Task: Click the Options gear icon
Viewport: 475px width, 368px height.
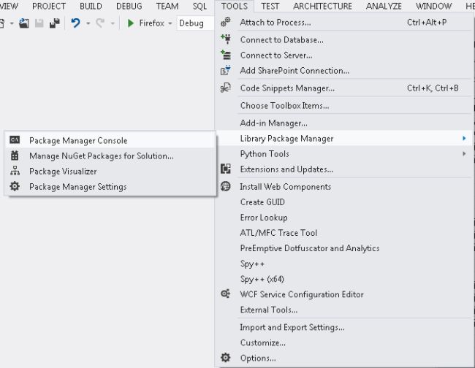Action: point(226,358)
